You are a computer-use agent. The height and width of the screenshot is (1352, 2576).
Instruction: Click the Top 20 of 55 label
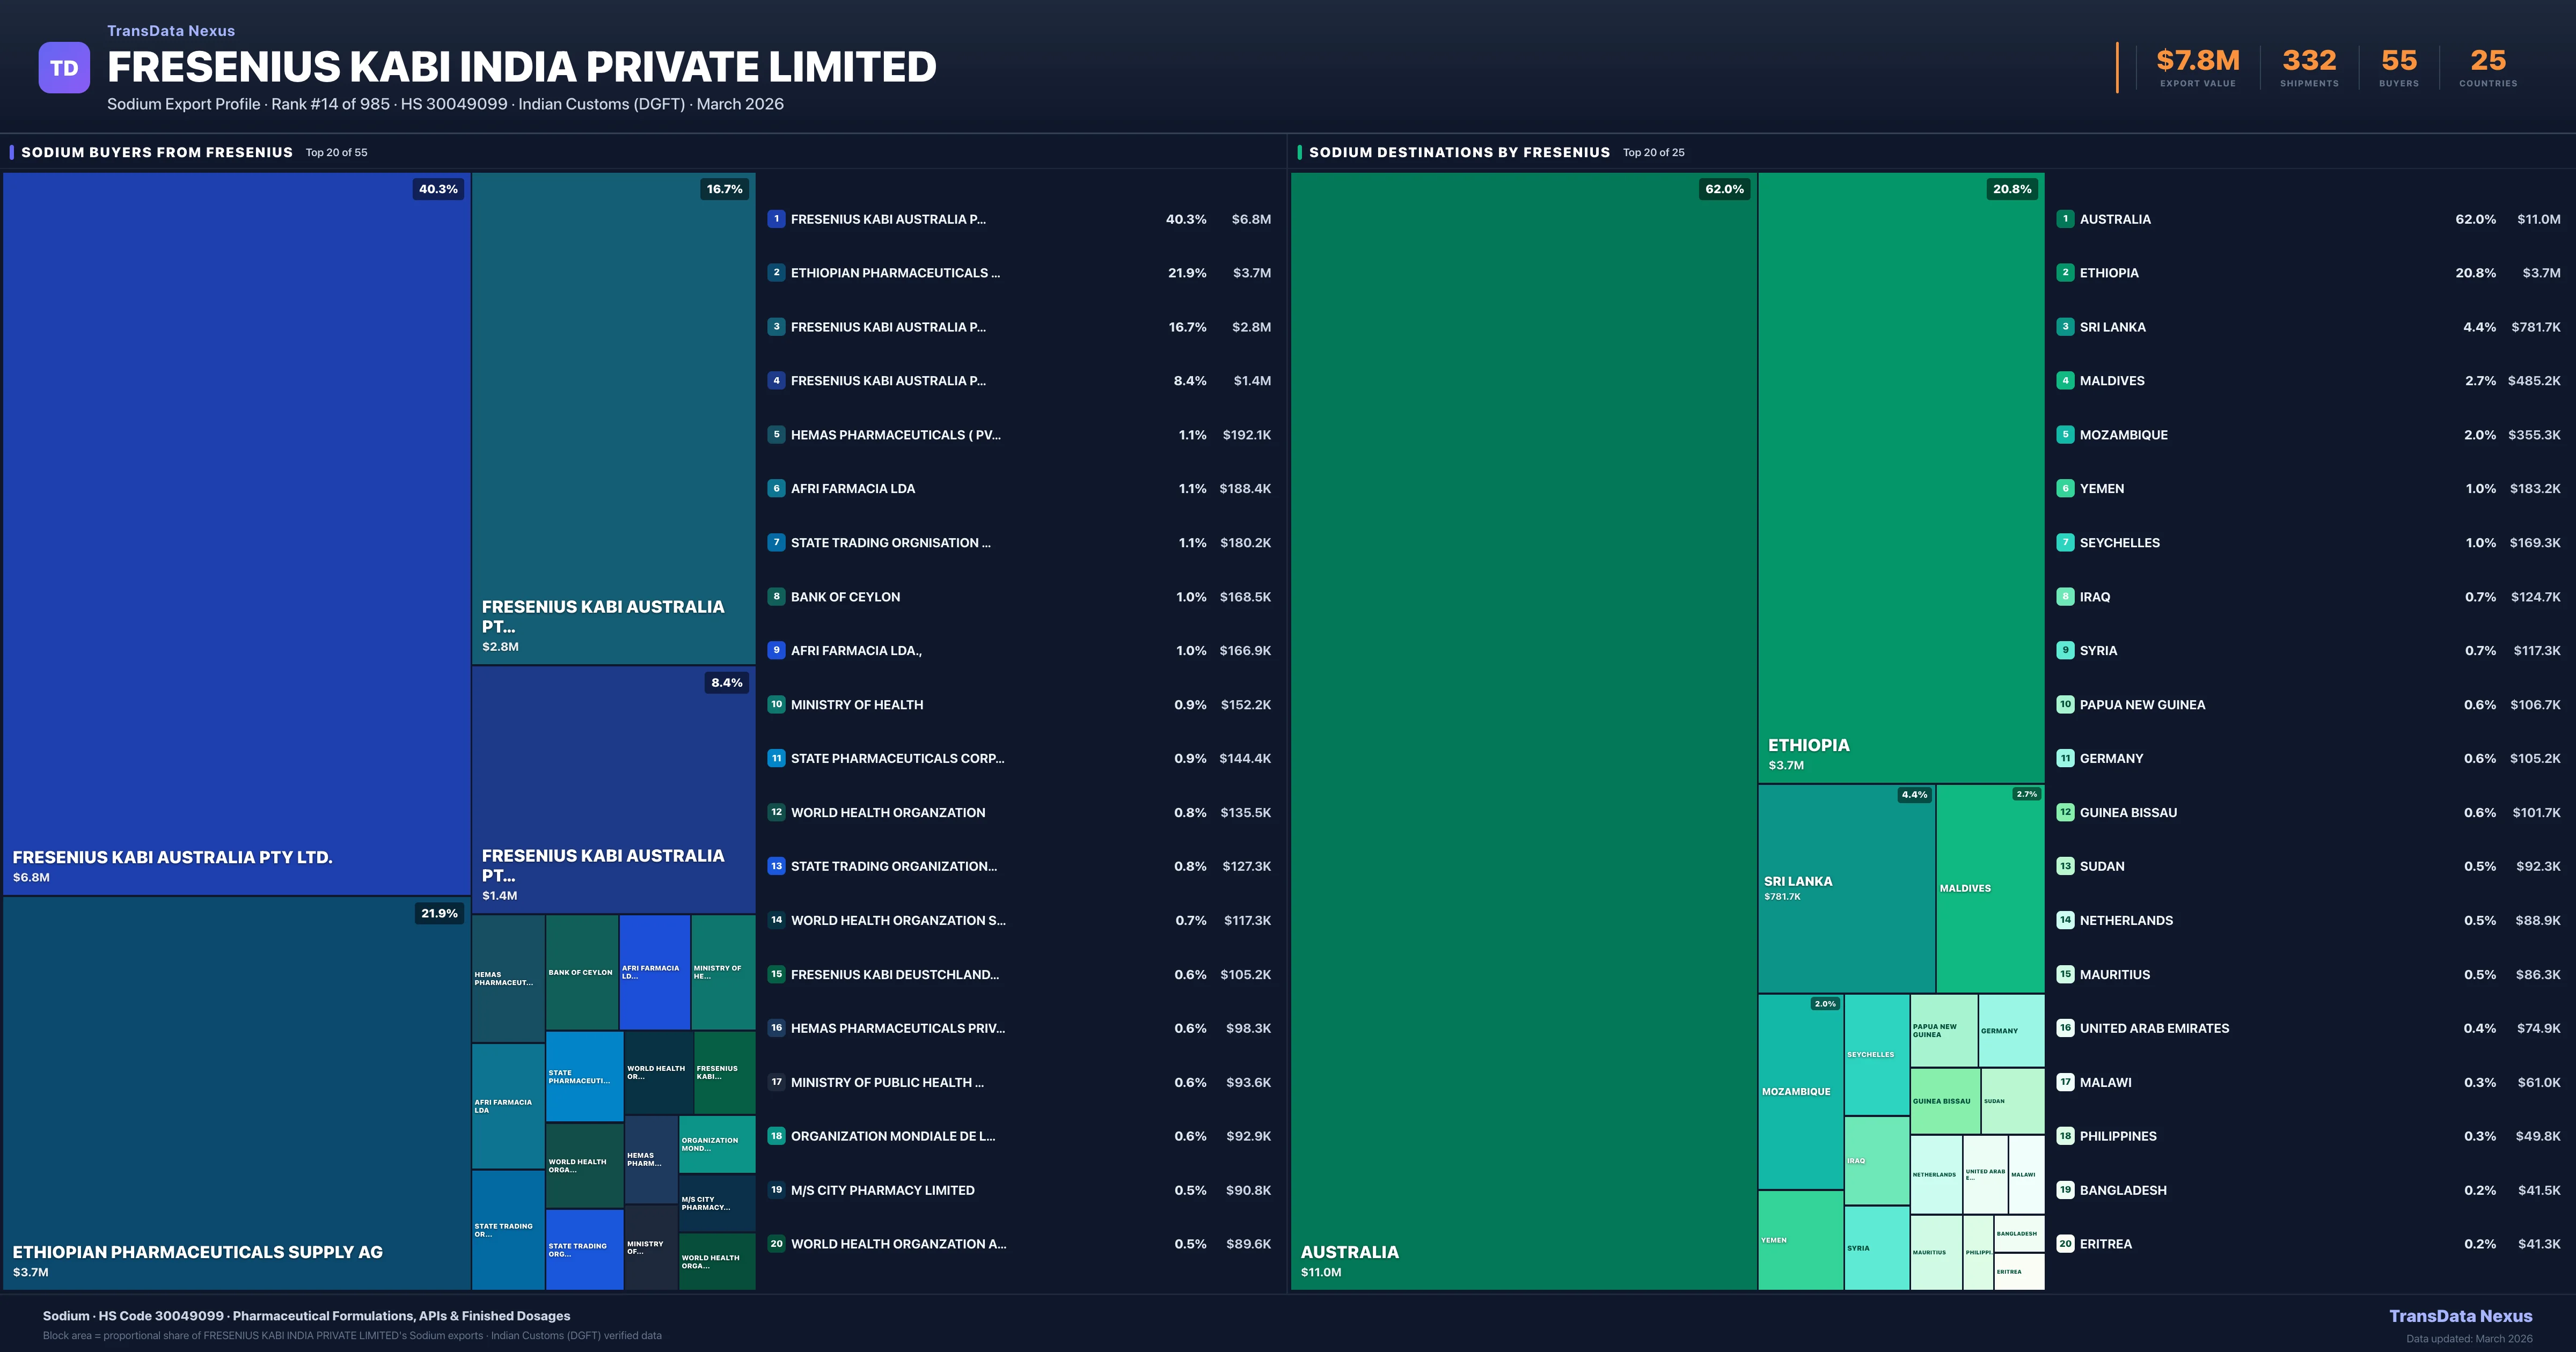click(336, 152)
